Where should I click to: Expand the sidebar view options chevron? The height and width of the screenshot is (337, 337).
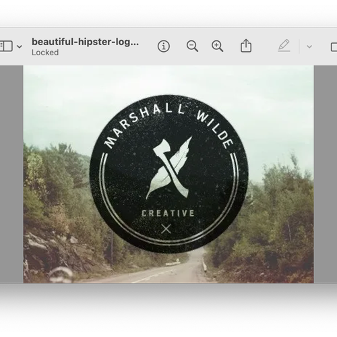tap(20, 47)
